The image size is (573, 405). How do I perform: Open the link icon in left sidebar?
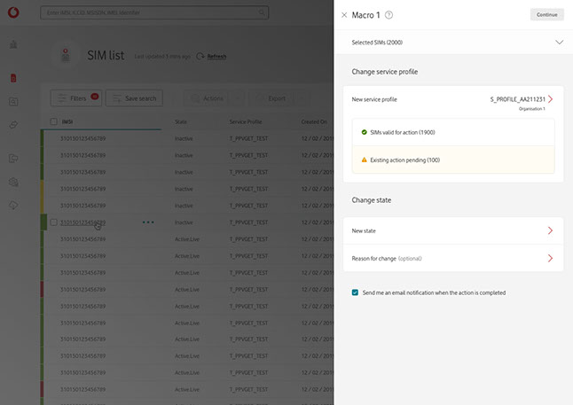pyautogui.click(x=13, y=125)
